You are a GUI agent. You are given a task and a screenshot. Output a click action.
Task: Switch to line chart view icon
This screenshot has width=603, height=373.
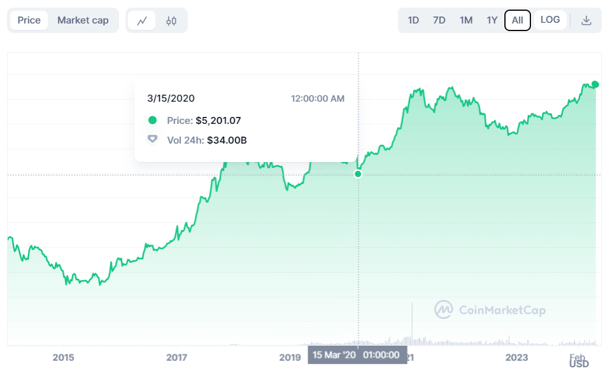coord(142,20)
